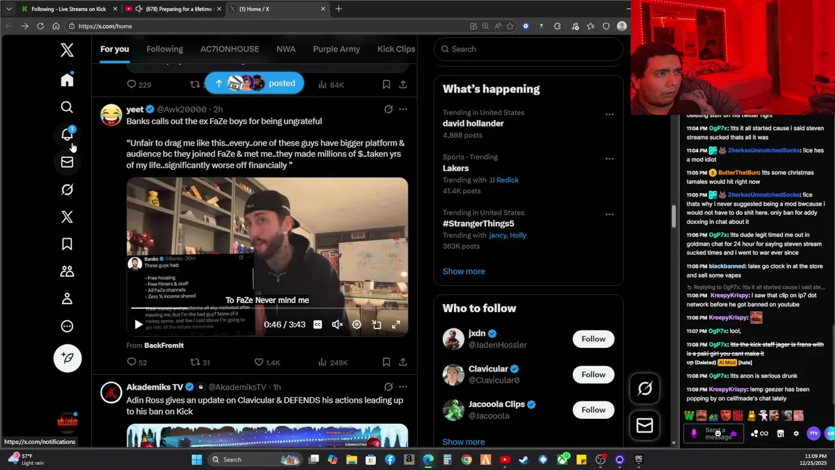Open Profile person icon in sidebar

coord(67,299)
